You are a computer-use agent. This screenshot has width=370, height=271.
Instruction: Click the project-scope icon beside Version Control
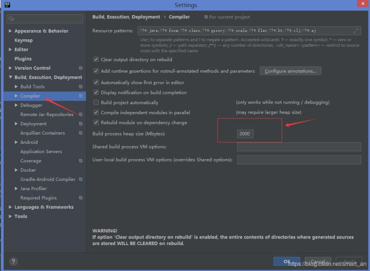[80, 68]
